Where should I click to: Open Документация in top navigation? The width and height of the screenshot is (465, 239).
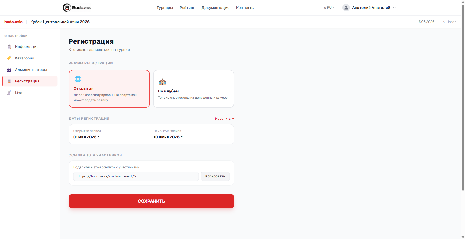pyautogui.click(x=215, y=8)
